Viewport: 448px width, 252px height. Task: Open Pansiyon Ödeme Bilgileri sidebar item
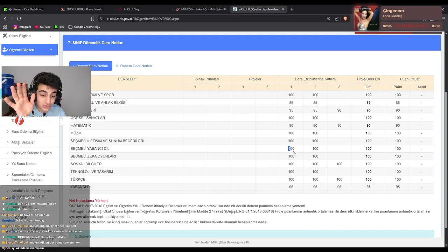pyautogui.click(x=31, y=153)
